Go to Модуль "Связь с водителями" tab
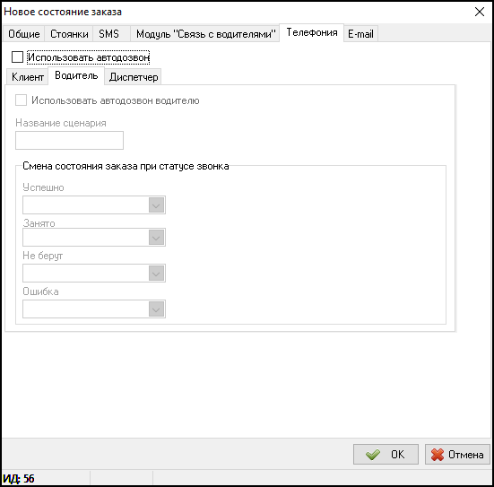The width and height of the screenshot is (494, 487). [205, 34]
